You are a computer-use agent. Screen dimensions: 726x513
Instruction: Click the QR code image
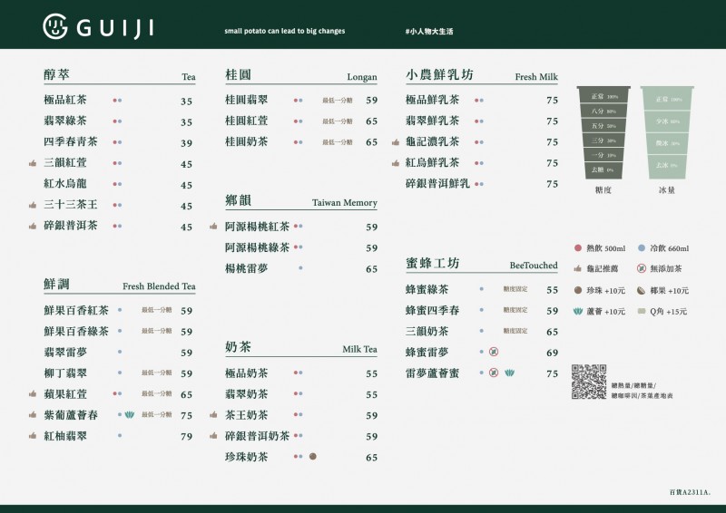coord(588,382)
